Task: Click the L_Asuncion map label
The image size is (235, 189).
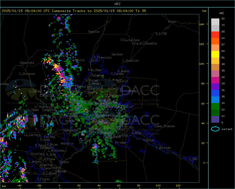Action: pos(131,61)
